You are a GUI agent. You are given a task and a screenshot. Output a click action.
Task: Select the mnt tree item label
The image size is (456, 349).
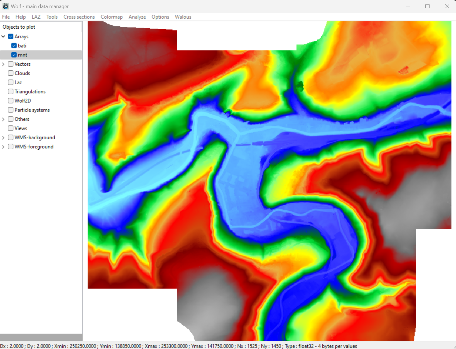pos(23,55)
